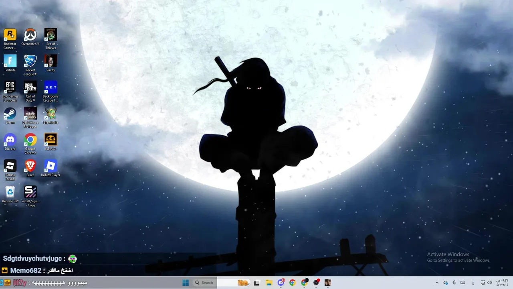Open the touch keyboard tray icon

click(x=463, y=283)
